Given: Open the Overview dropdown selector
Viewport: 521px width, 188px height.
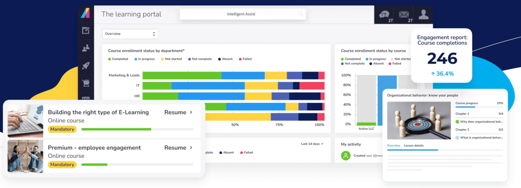Looking at the screenshot, I should 130,34.
